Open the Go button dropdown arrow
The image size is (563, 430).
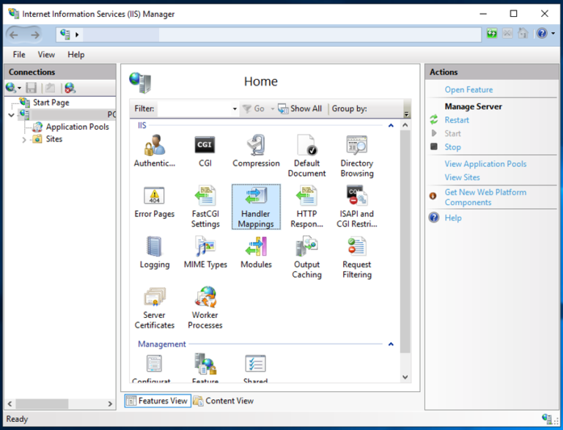272,108
